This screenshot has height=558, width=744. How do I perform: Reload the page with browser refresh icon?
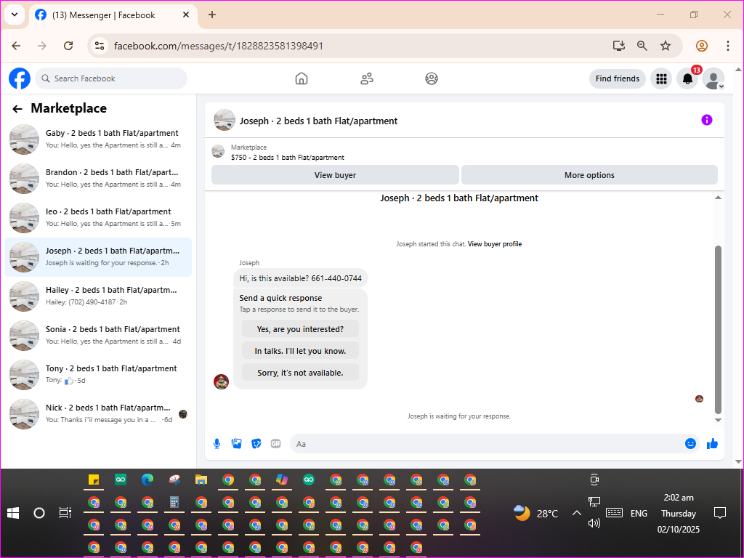68,46
